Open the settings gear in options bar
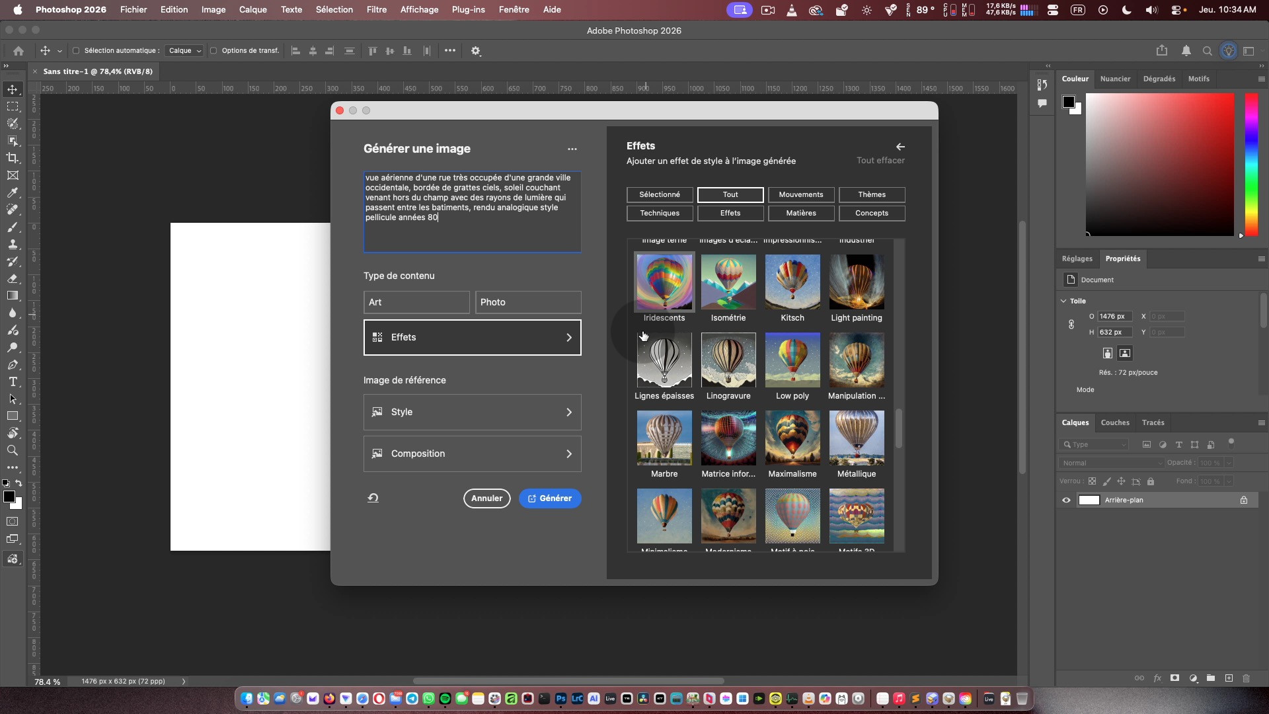1269x714 pixels. pos(476,51)
